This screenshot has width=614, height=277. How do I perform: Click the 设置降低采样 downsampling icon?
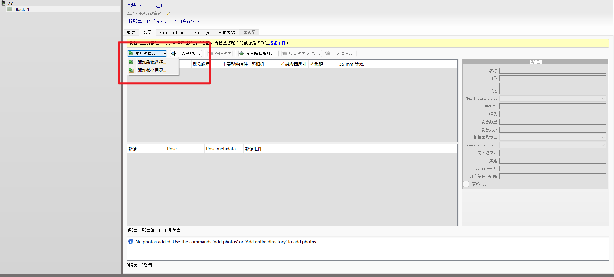[x=241, y=53]
